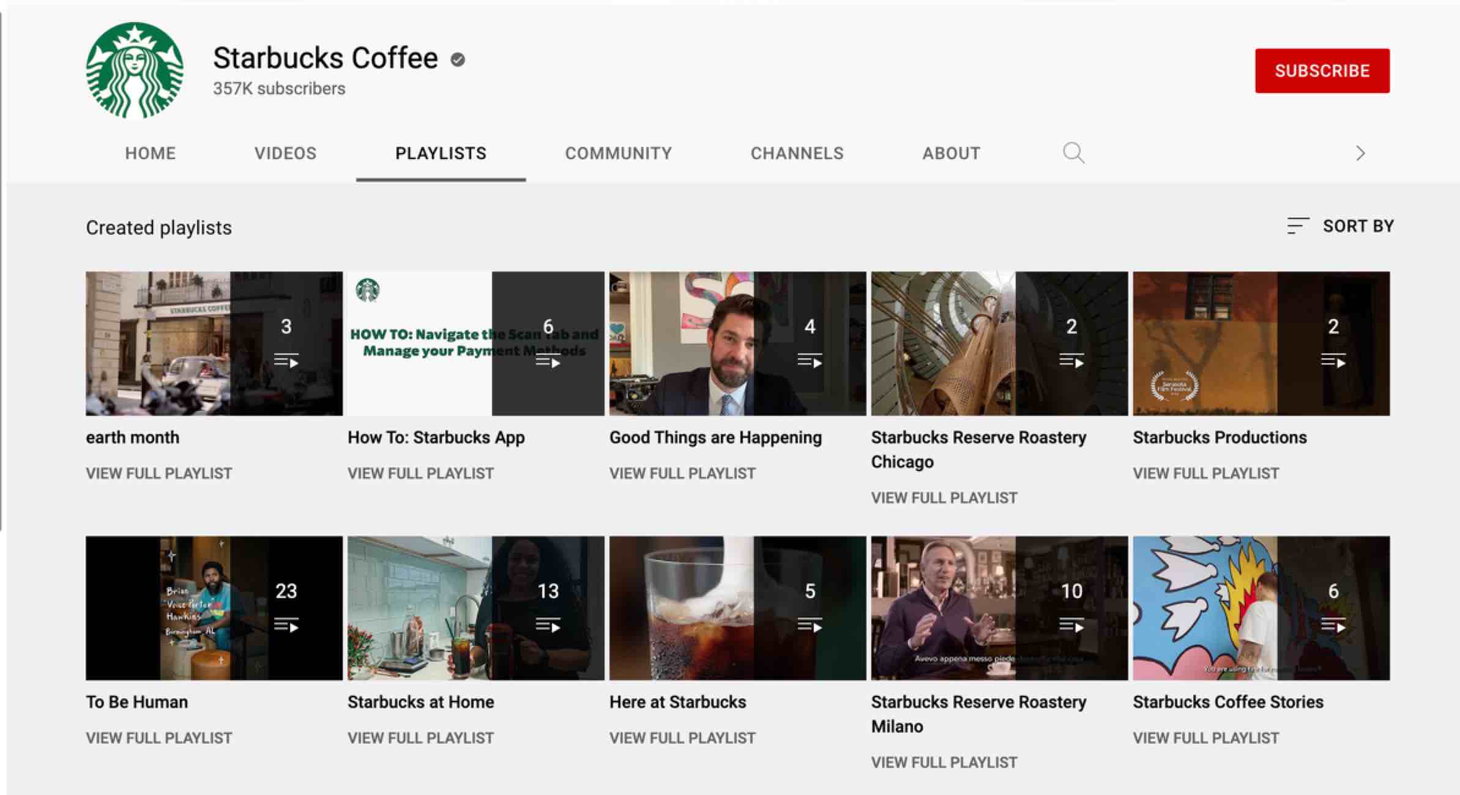Switch to the VIDEOS tab

(x=285, y=153)
